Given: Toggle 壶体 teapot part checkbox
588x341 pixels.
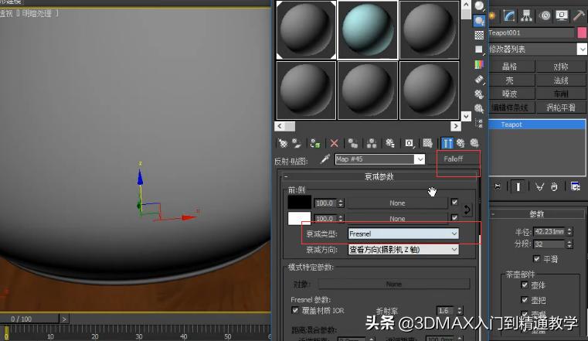Looking at the screenshot, I should click(525, 285).
